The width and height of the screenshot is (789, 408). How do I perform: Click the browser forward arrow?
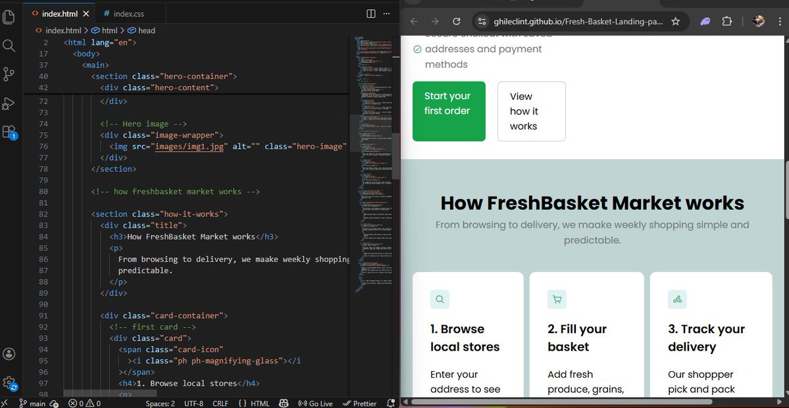435,21
